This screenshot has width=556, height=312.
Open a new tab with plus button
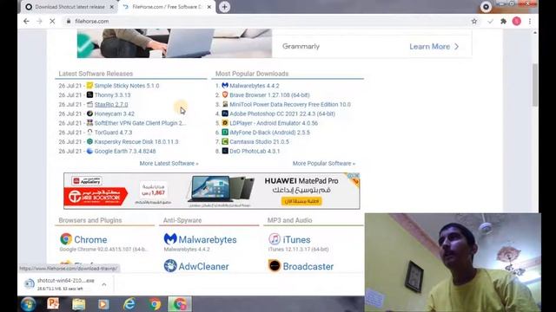click(x=224, y=7)
